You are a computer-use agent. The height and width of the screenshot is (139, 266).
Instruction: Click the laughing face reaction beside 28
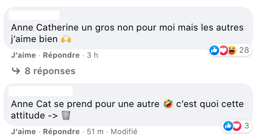click(232, 50)
